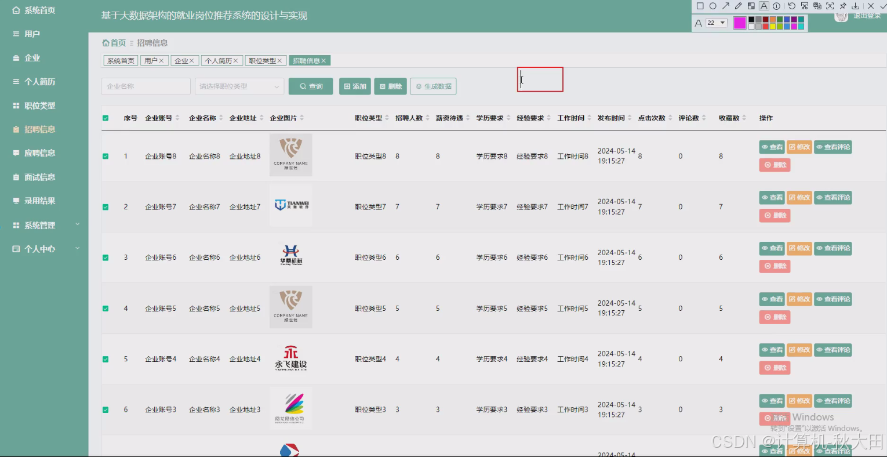Uncheck the checkbox for row 2
Viewport: 887px width, 457px height.
[106, 207]
